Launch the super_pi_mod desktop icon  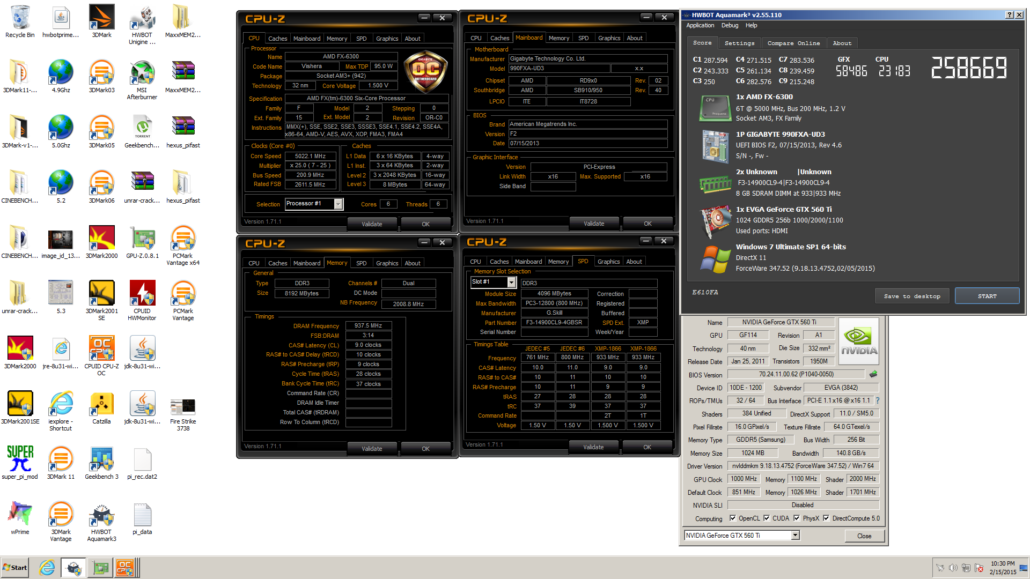click(x=20, y=463)
